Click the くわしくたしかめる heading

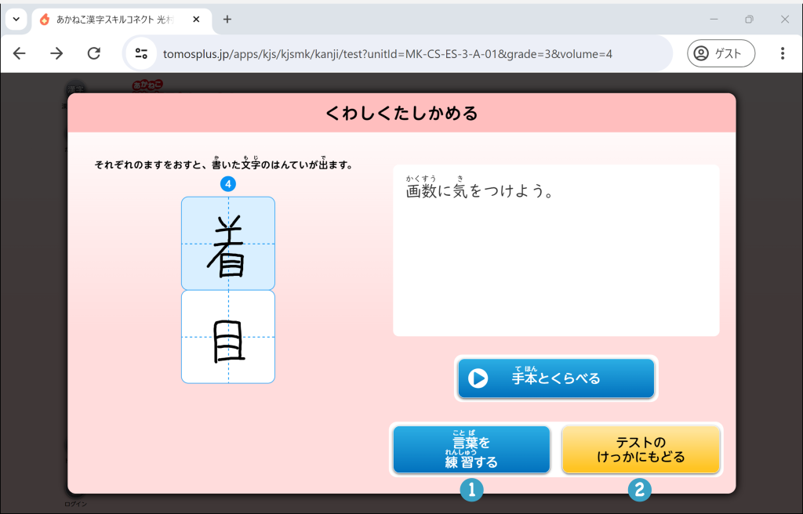click(x=401, y=113)
